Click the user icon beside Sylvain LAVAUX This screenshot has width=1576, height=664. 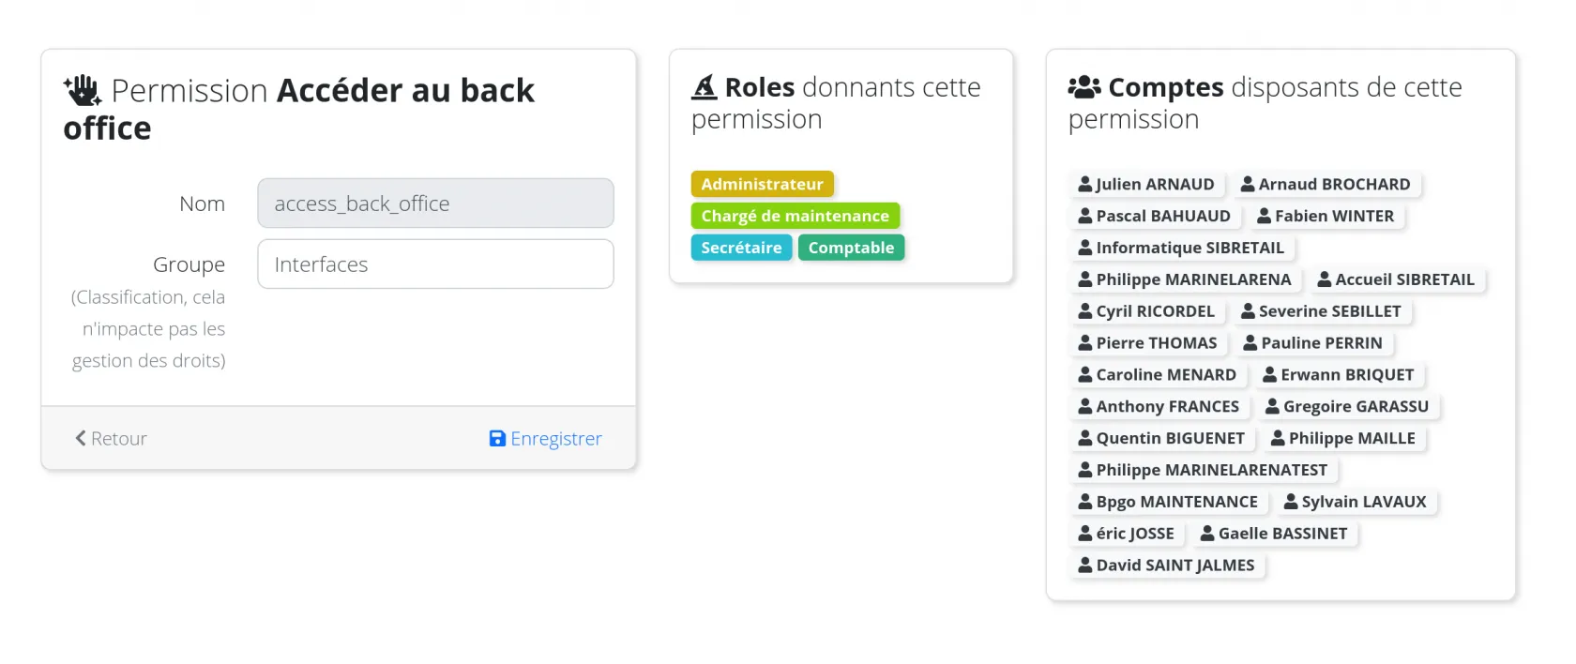click(1291, 502)
